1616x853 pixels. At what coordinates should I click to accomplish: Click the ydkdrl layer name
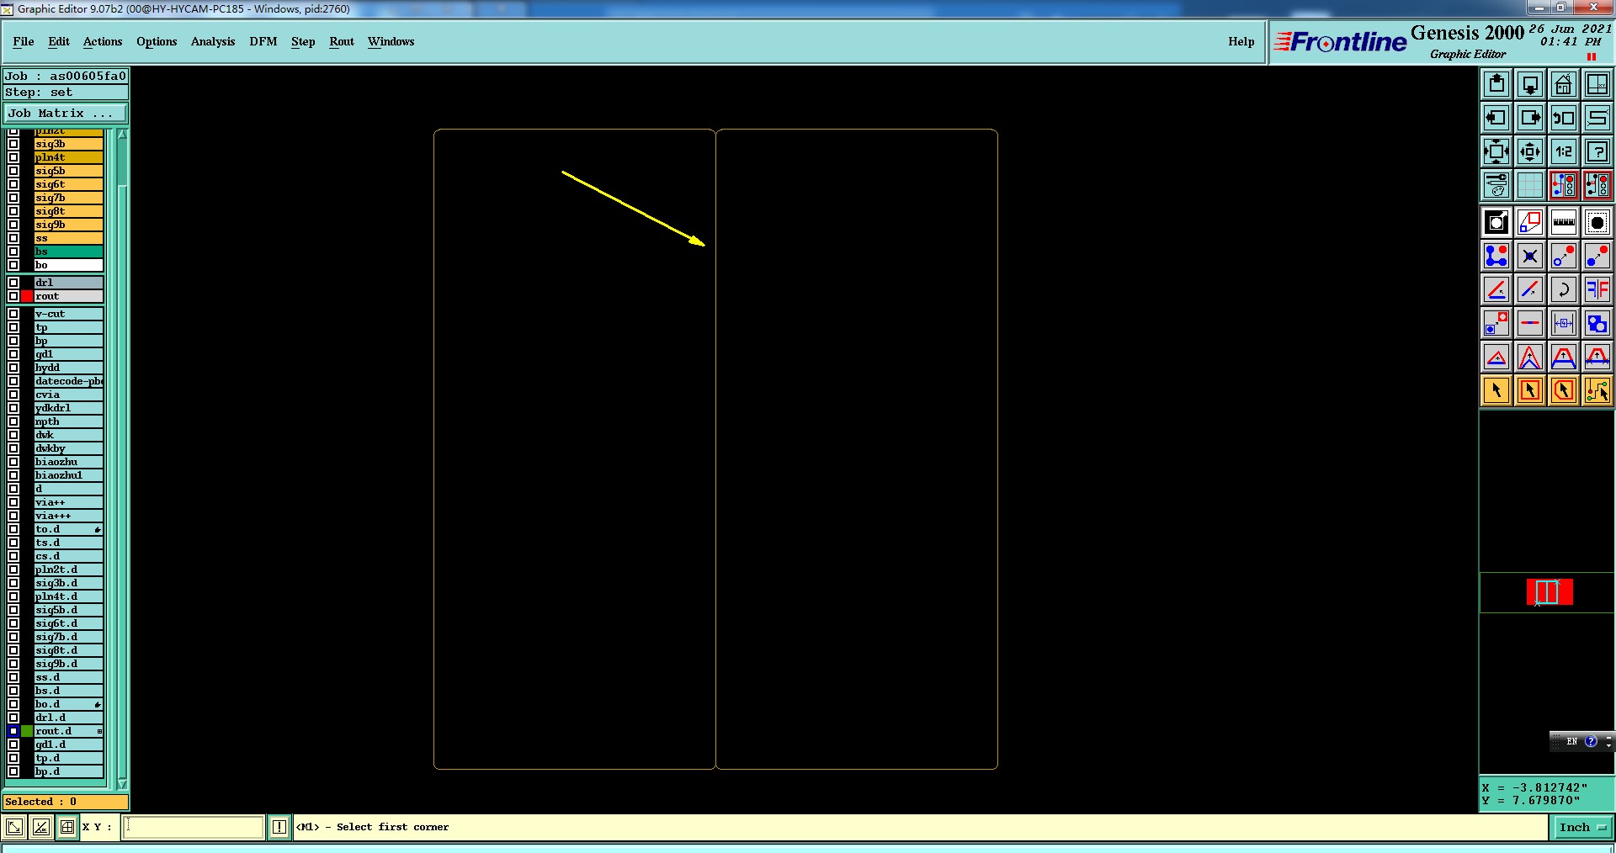tap(68, 408)
